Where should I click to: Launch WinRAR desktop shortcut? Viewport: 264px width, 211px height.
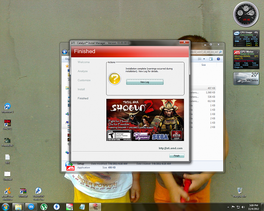[23, 193]
